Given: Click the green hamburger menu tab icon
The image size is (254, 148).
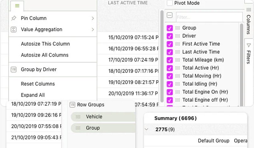Looking at the screenshot, I should [x=17, y=6].
